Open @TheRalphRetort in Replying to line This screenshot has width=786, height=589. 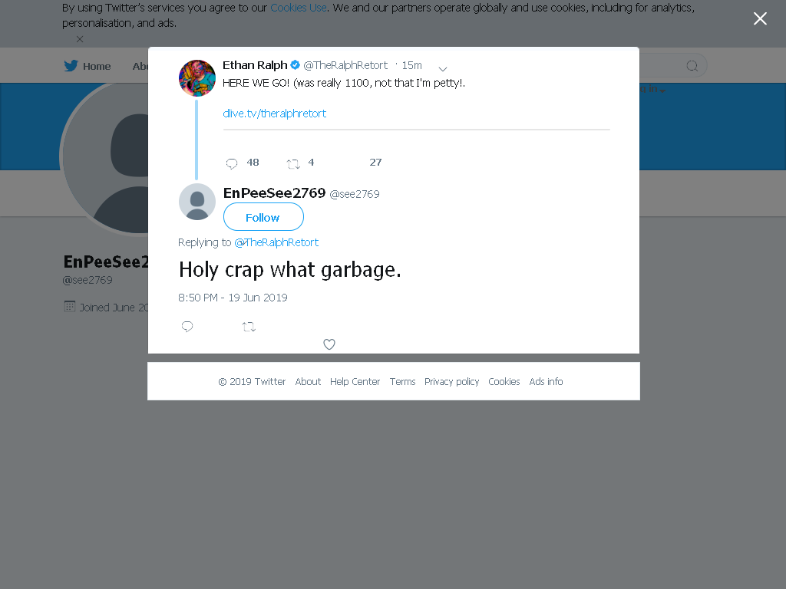(x=276, y=242)
